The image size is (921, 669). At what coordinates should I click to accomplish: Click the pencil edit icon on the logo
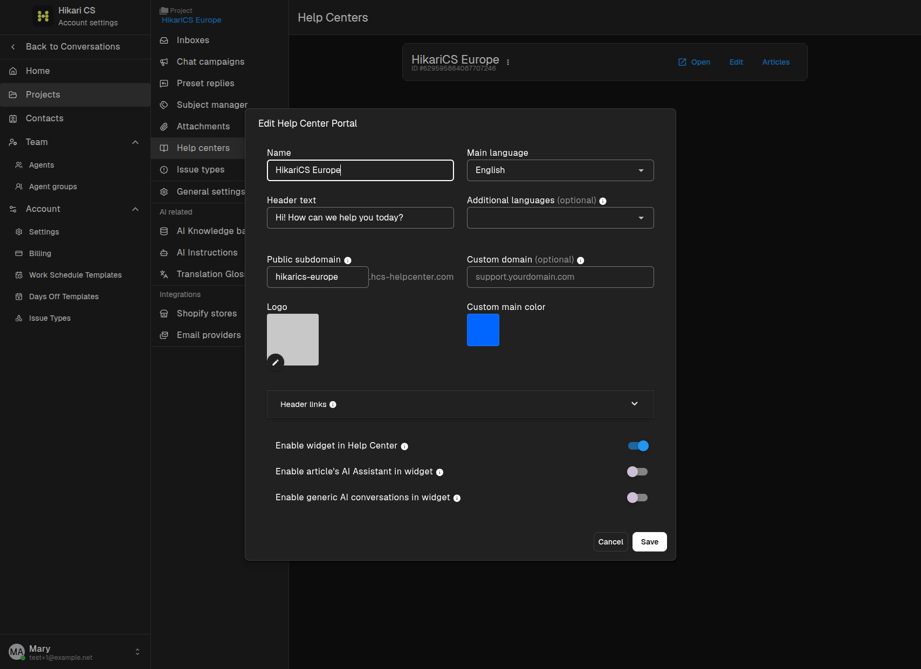point(276,362)
